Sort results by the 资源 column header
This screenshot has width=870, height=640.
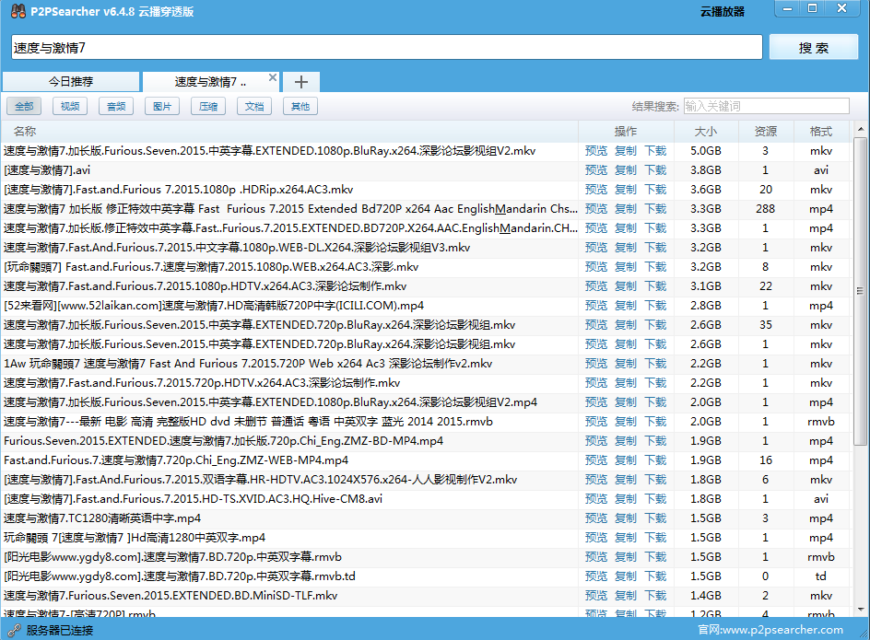765,131
